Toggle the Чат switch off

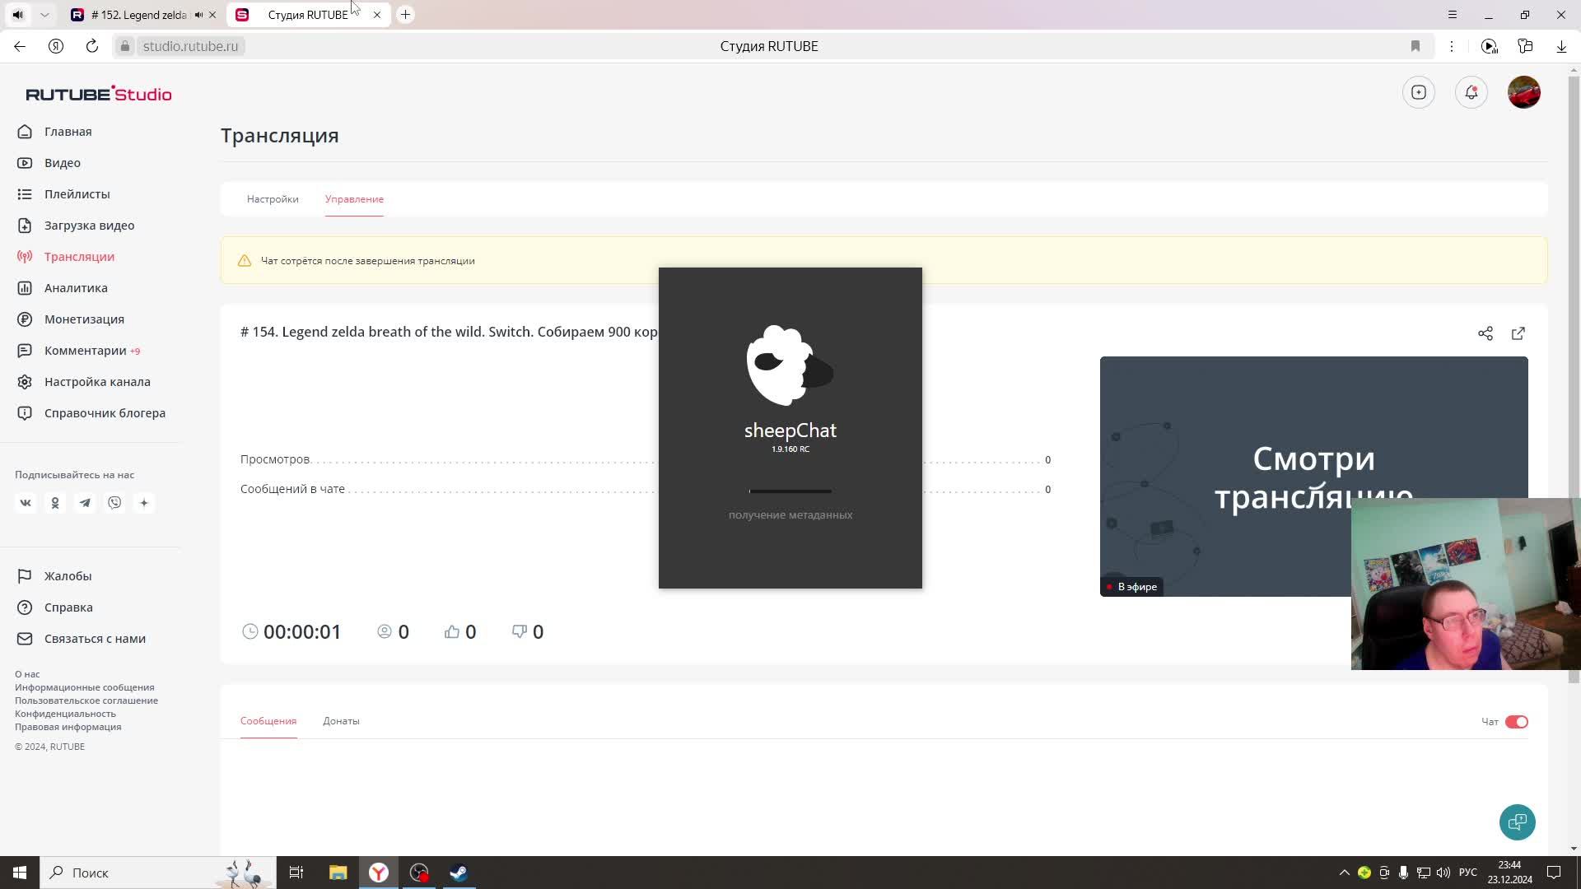click(1516, 722)
